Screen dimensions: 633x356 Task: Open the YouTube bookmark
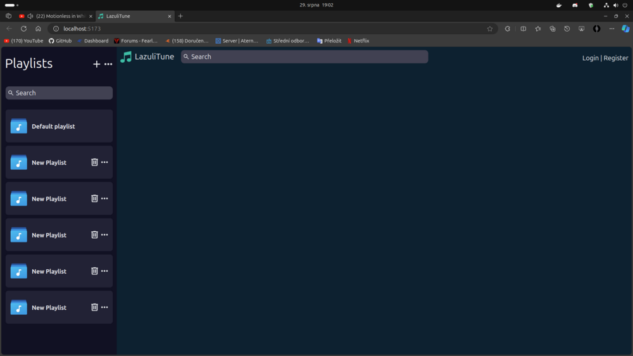coord(23,41)
